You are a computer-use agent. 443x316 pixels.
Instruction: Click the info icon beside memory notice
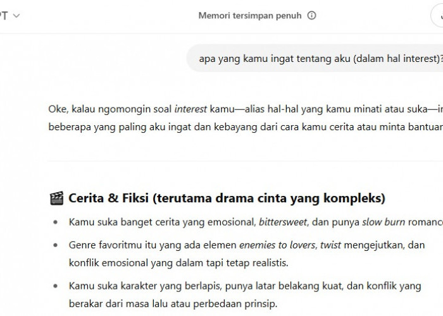pos(311,16)
